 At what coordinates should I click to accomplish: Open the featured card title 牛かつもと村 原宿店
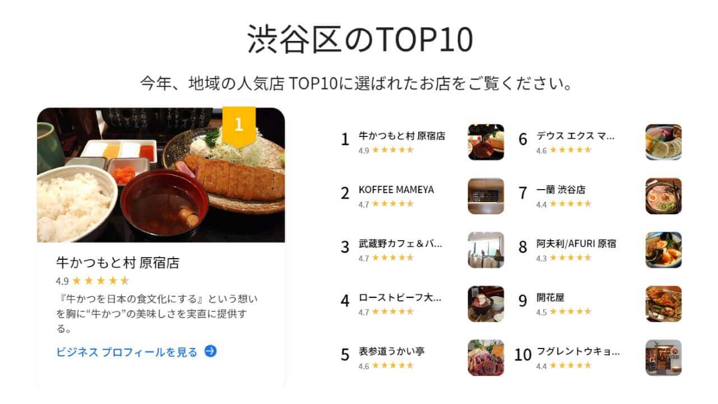118,263
